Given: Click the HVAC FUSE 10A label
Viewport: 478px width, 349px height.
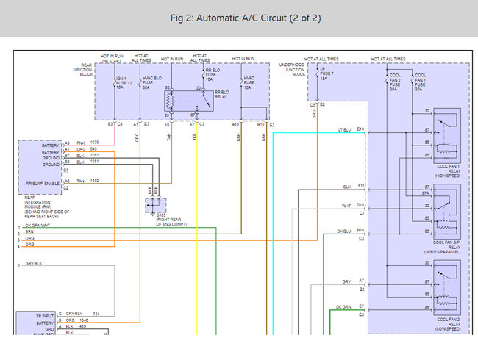Looking at the screenshot, I should [249, 83].
